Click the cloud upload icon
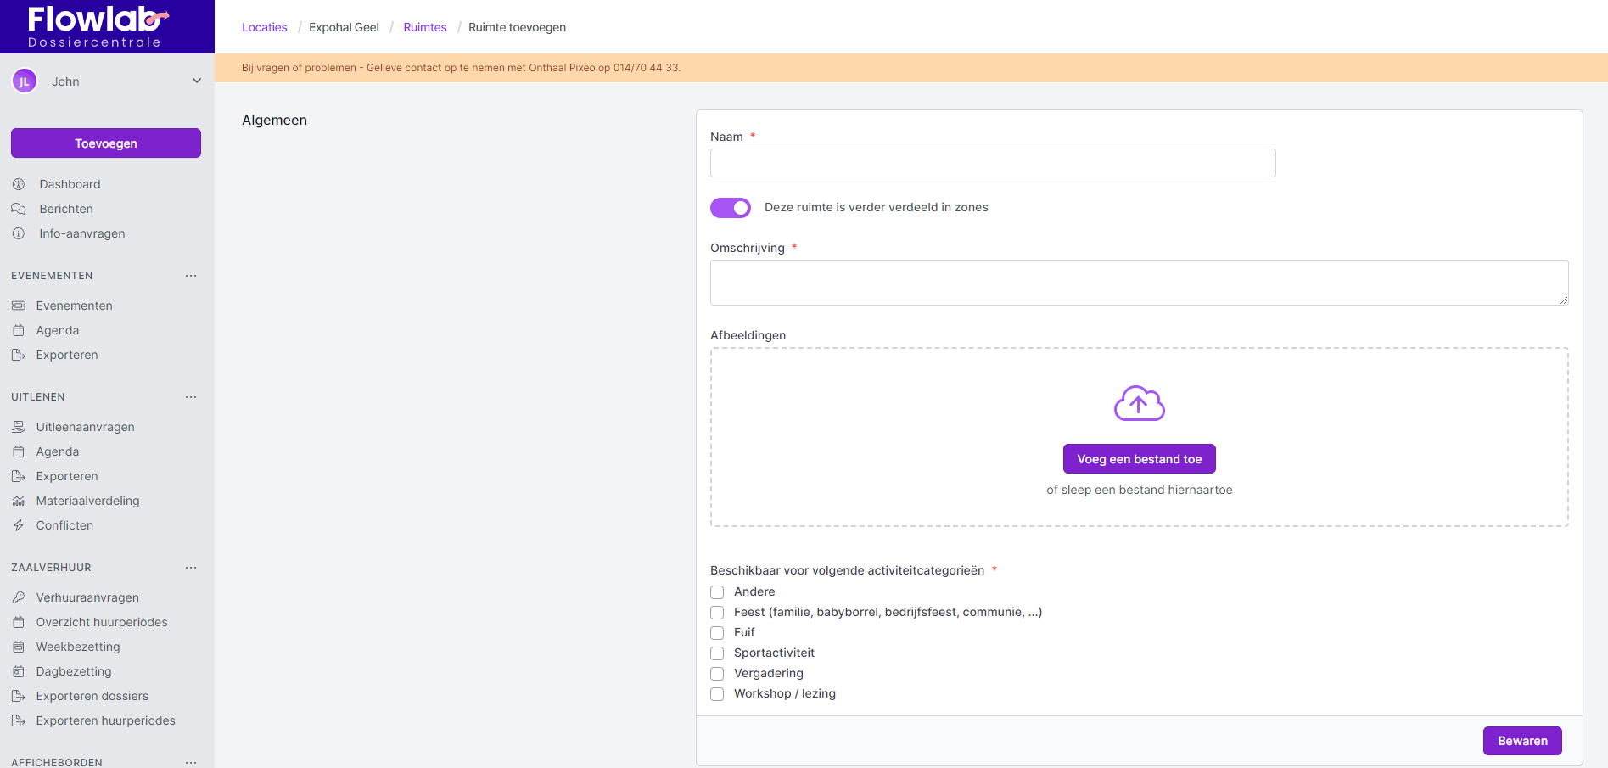 (1139, 403)
